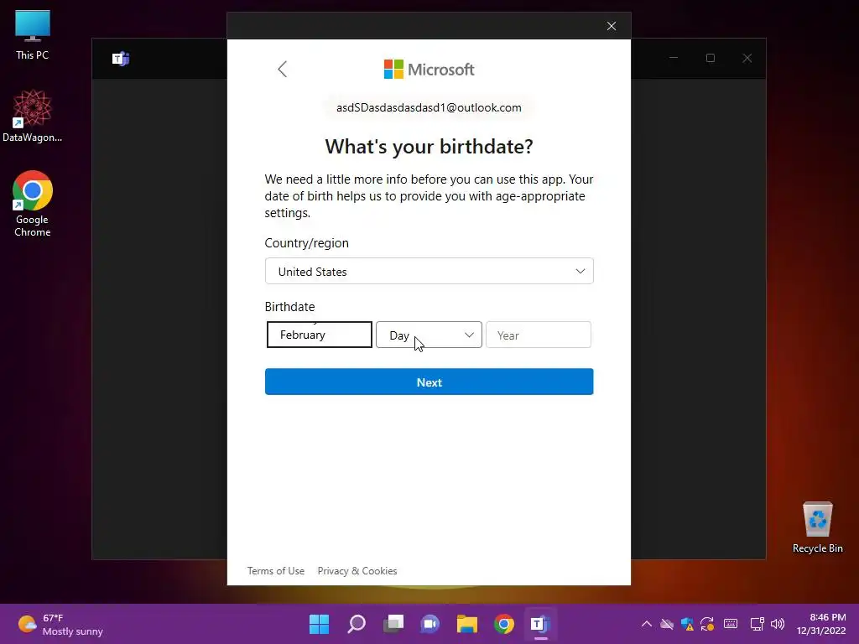Open volume control tray icon
Image resolution: width=859 pixels, height=644 pixels.
[778, 624]
